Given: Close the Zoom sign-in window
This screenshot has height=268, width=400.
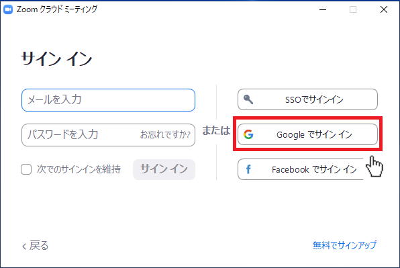Looking at the screenshot, I should [x=384, y=9].
